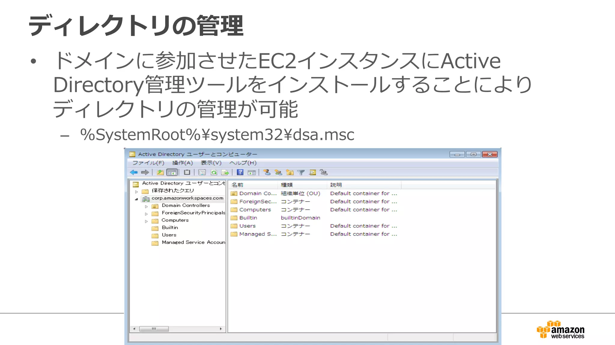Select Active Directory root tree item
Viewport: 615px width, 345px height.
pyautogui.click(x=183, y=183)
